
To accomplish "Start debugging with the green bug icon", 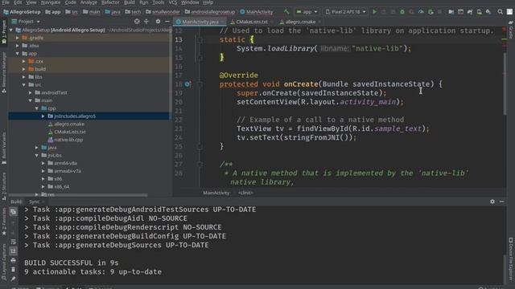I will [402, 12].
